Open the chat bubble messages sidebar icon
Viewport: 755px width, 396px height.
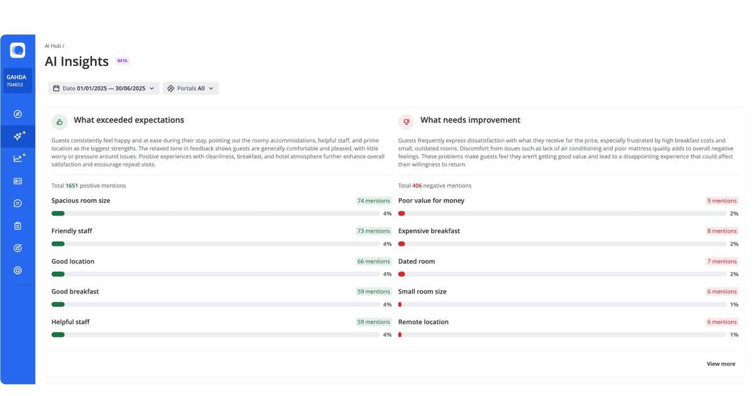[x=18, y=204]
